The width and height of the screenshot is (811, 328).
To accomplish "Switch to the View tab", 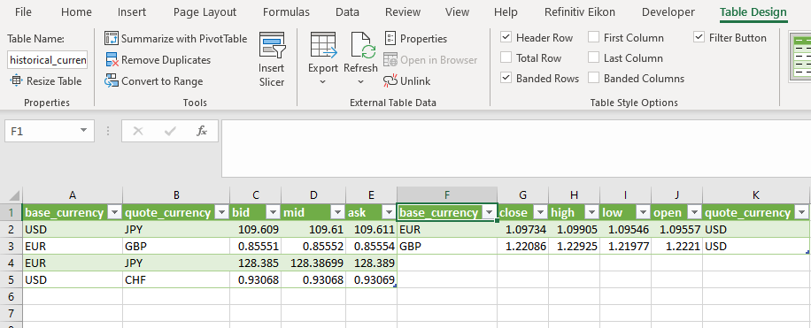I will 457,11.
